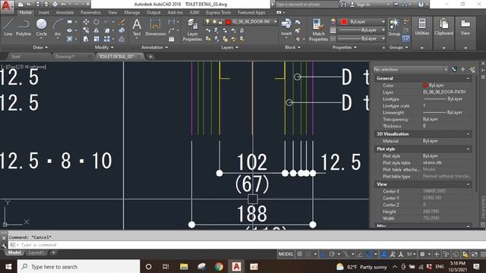Viewport: 486px width, 273px height.
Task: Add a new drawing tab with plus
Action: point(150,57)
